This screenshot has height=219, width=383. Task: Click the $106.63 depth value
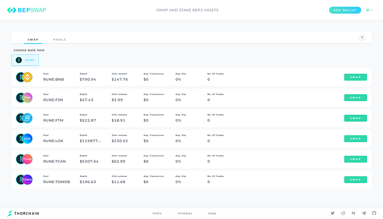(88, 182)
